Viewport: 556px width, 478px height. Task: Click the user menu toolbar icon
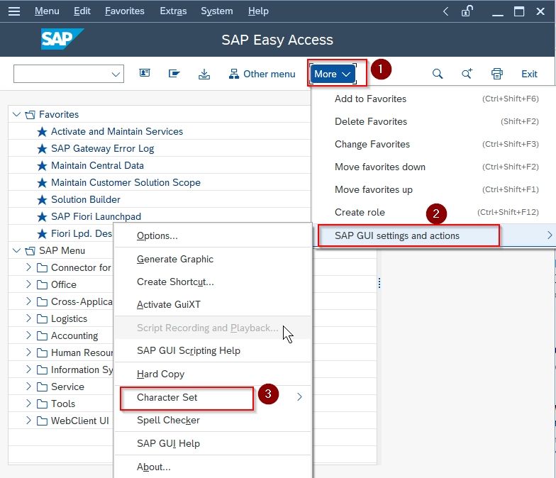[x=145, y=73]
